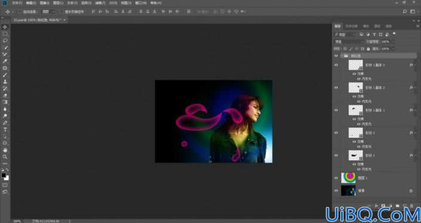Hide the 形状 1 副本 3 layer
The height and width of the screenshot is (223, 421).
(336, 65)
